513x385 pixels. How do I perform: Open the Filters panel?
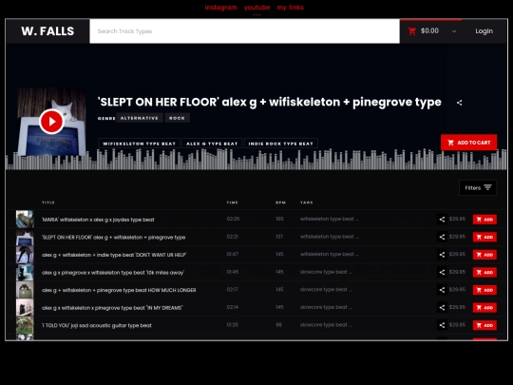[x=478, y=187]
